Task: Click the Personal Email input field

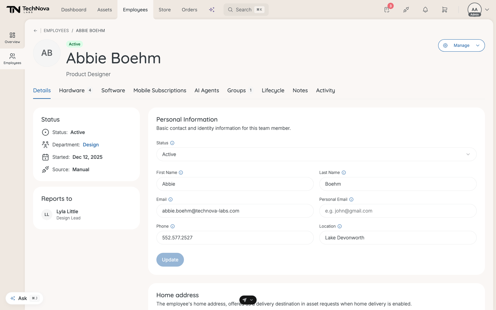Action: [x=398, y=211]
